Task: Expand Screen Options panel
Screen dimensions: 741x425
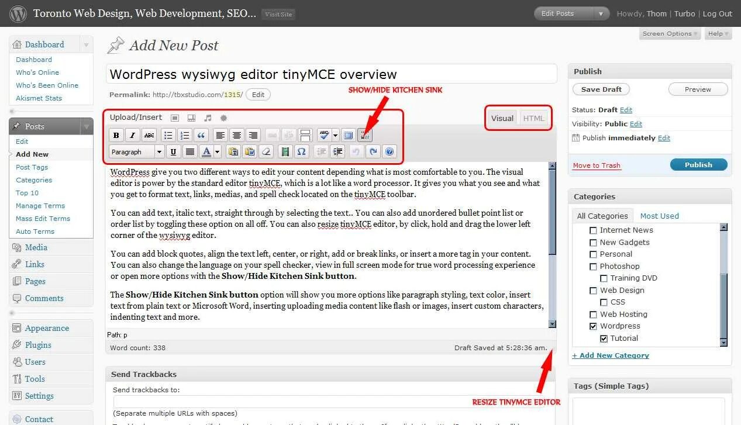Action: pyautogui.click(x=670, y=34)
